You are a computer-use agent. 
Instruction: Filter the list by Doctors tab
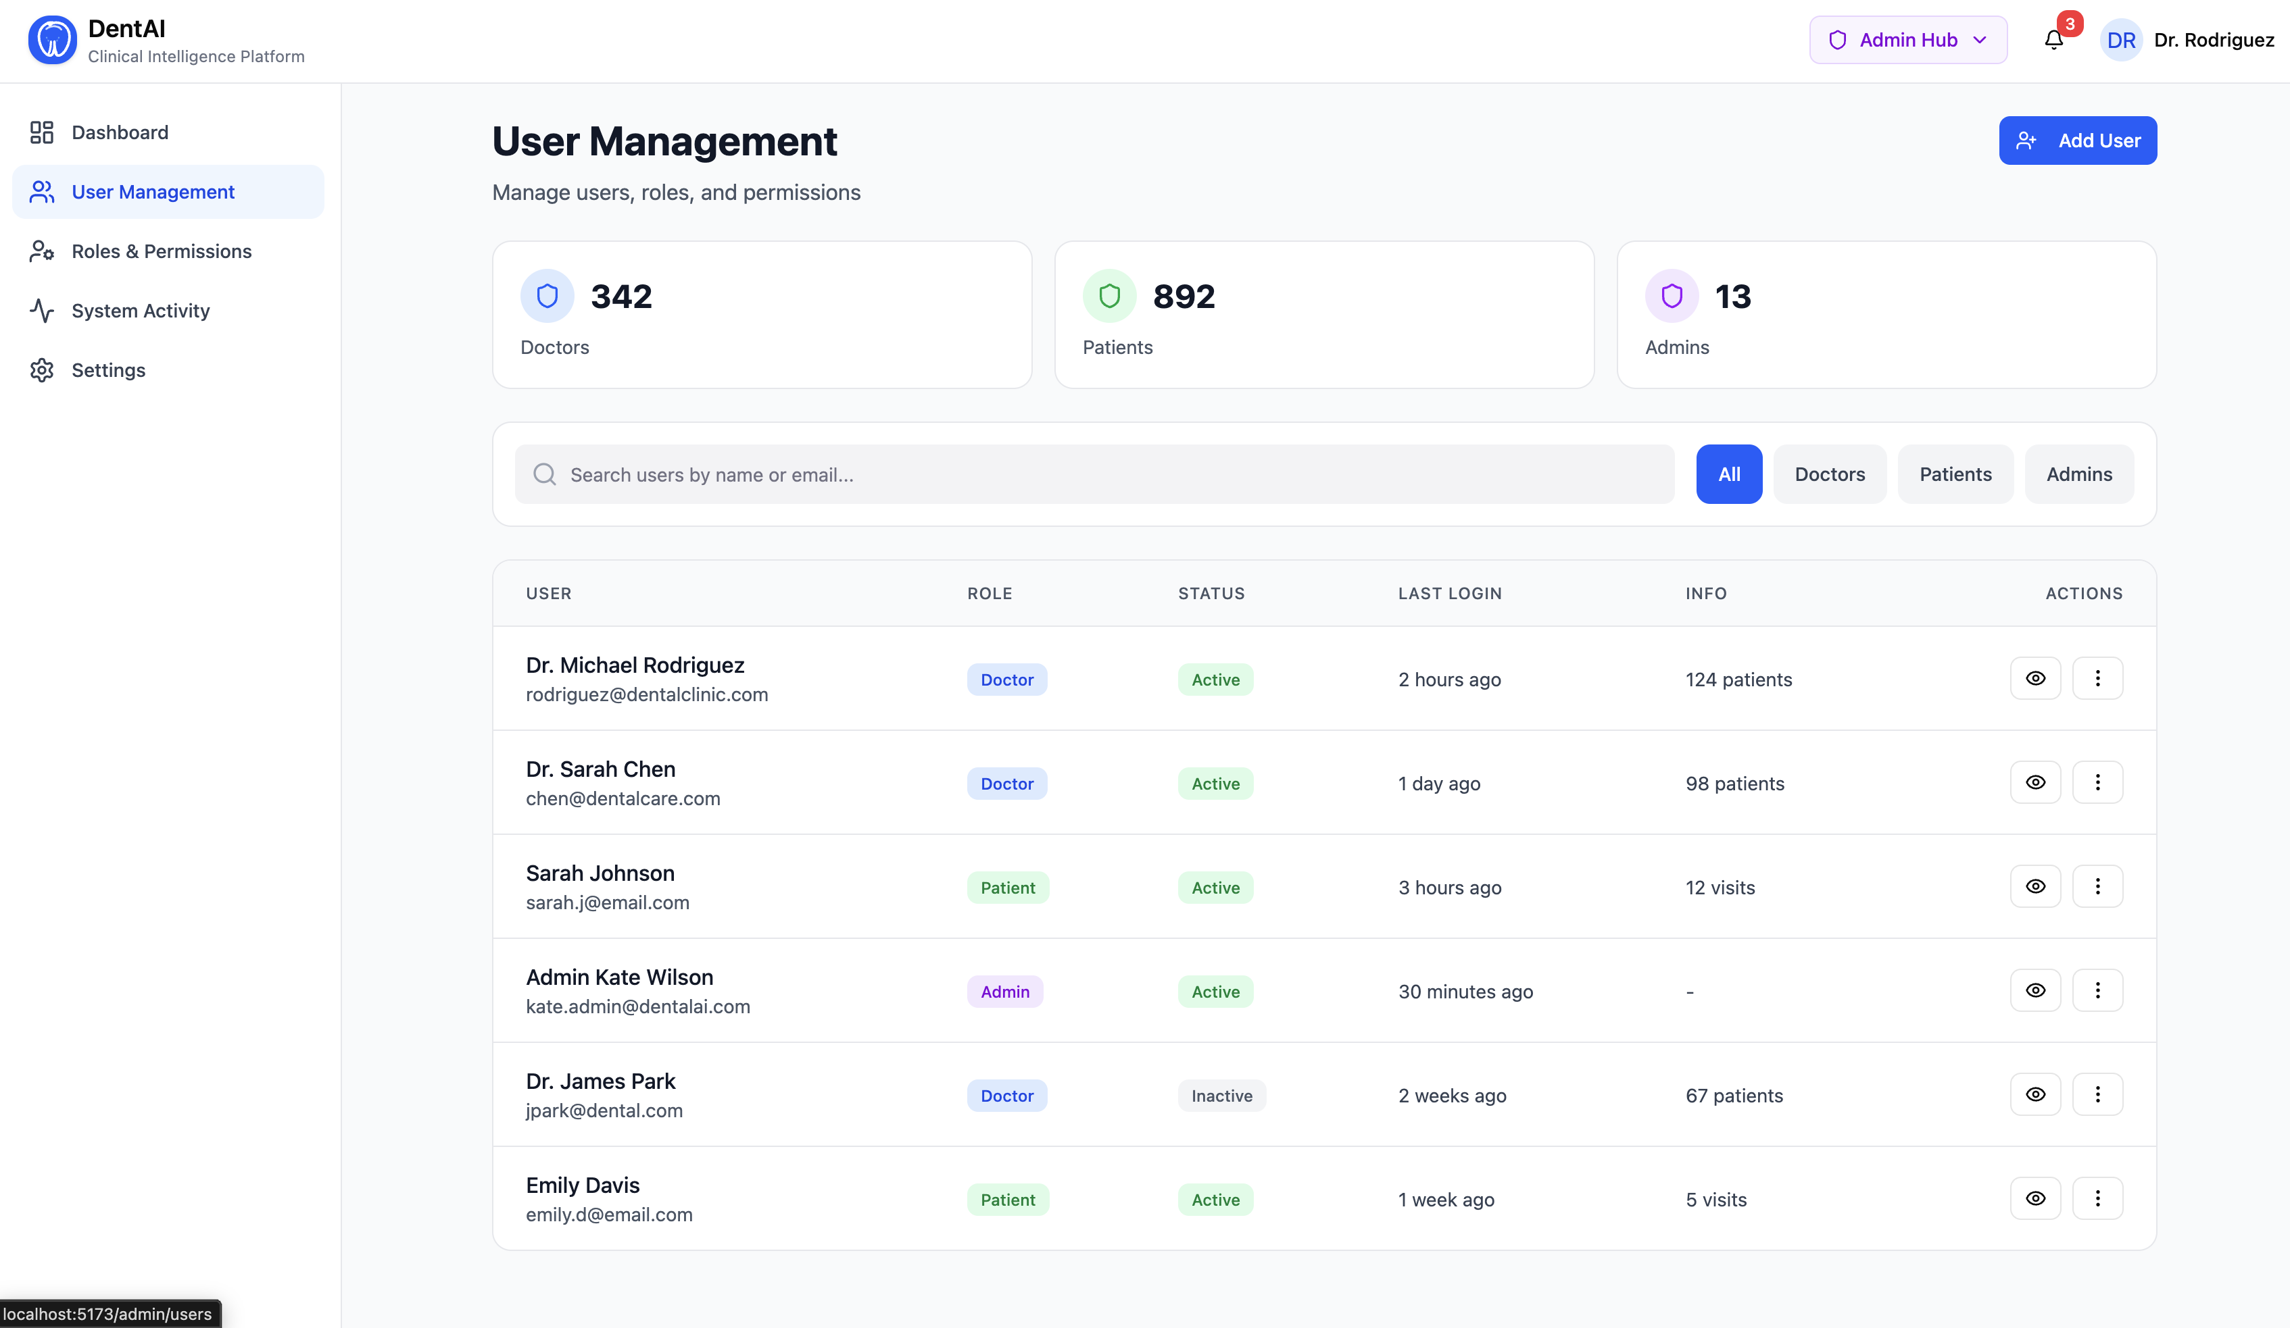(x=1829, y=474)
